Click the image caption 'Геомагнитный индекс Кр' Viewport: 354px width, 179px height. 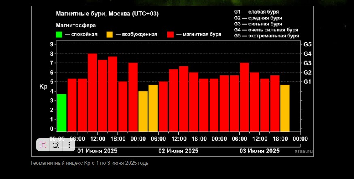coord(89,163)
